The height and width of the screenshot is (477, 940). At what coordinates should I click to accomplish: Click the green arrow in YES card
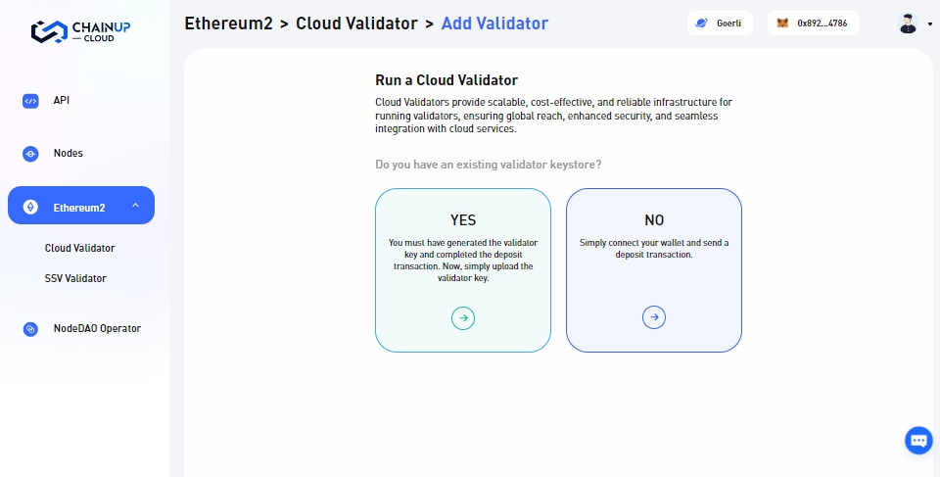click(463, 317)
